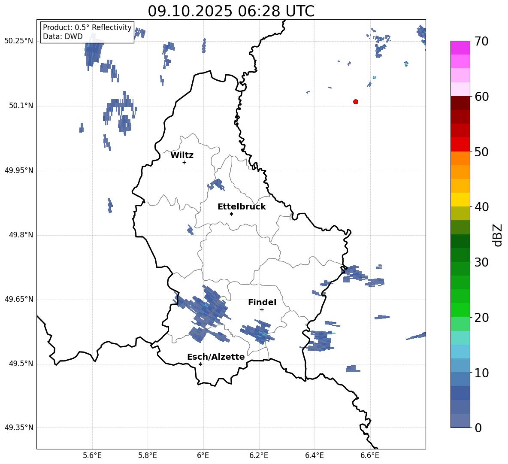Click the 6.6°E longitude label
Image resolution: width=508 pixels, height=464 pixels.
click(x=370, y=455)
